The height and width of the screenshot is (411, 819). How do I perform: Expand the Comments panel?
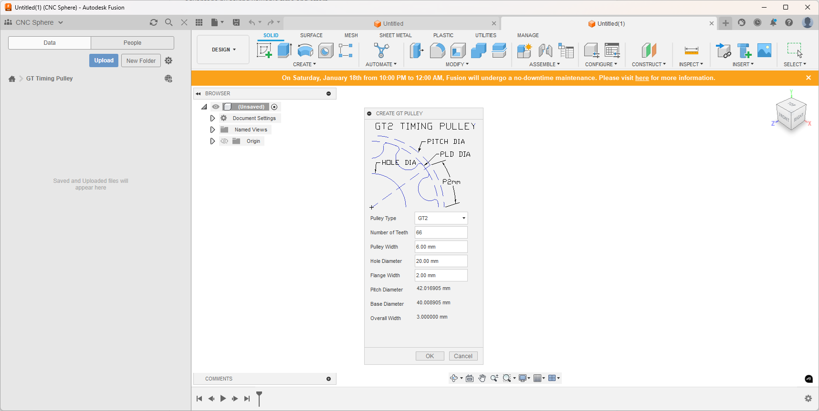[x=328, y=379]
